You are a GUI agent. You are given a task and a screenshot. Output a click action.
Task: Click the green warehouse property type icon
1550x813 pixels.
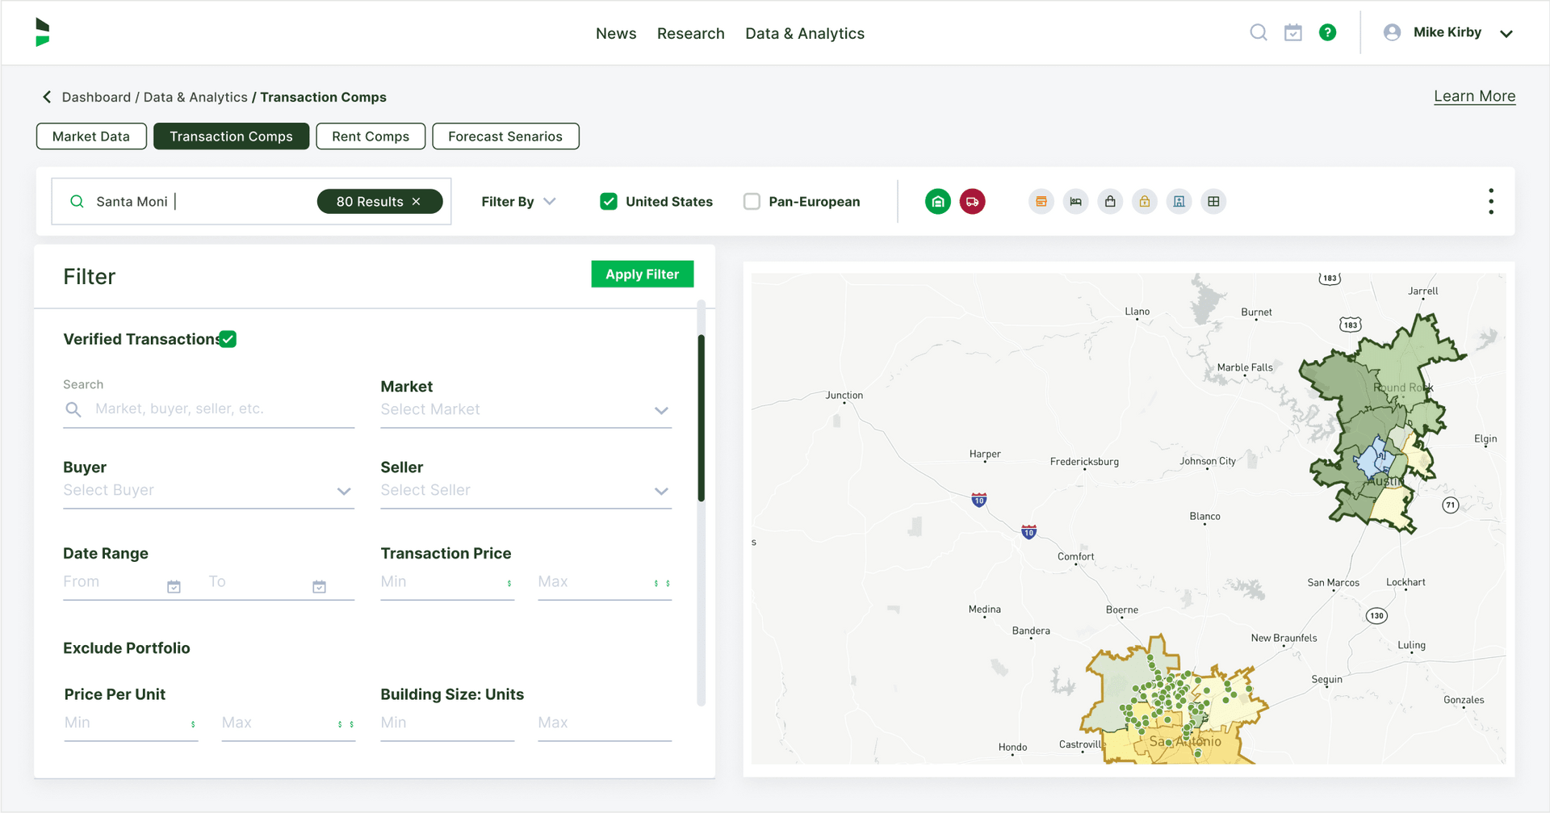click(x=937, y=202)
